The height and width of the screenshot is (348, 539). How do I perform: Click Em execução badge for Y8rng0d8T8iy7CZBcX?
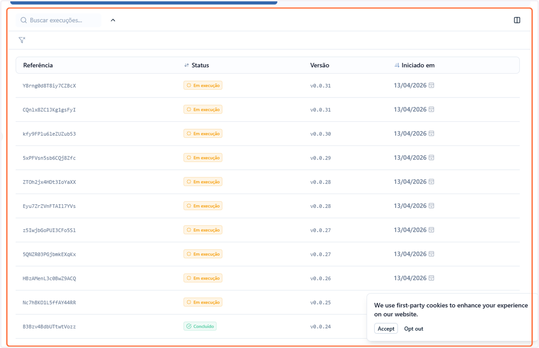click(203, 85)
